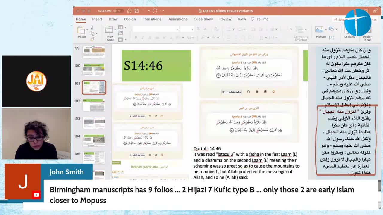Select slide 101 thumbnail
The height and width of the screenshot is (215, 383).
click(94, 87)
